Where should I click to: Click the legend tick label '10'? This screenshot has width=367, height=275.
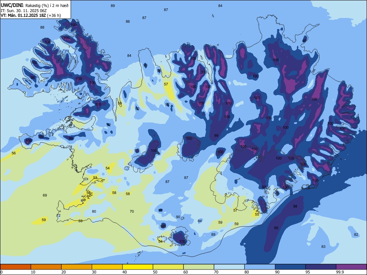tap(33, 272)
